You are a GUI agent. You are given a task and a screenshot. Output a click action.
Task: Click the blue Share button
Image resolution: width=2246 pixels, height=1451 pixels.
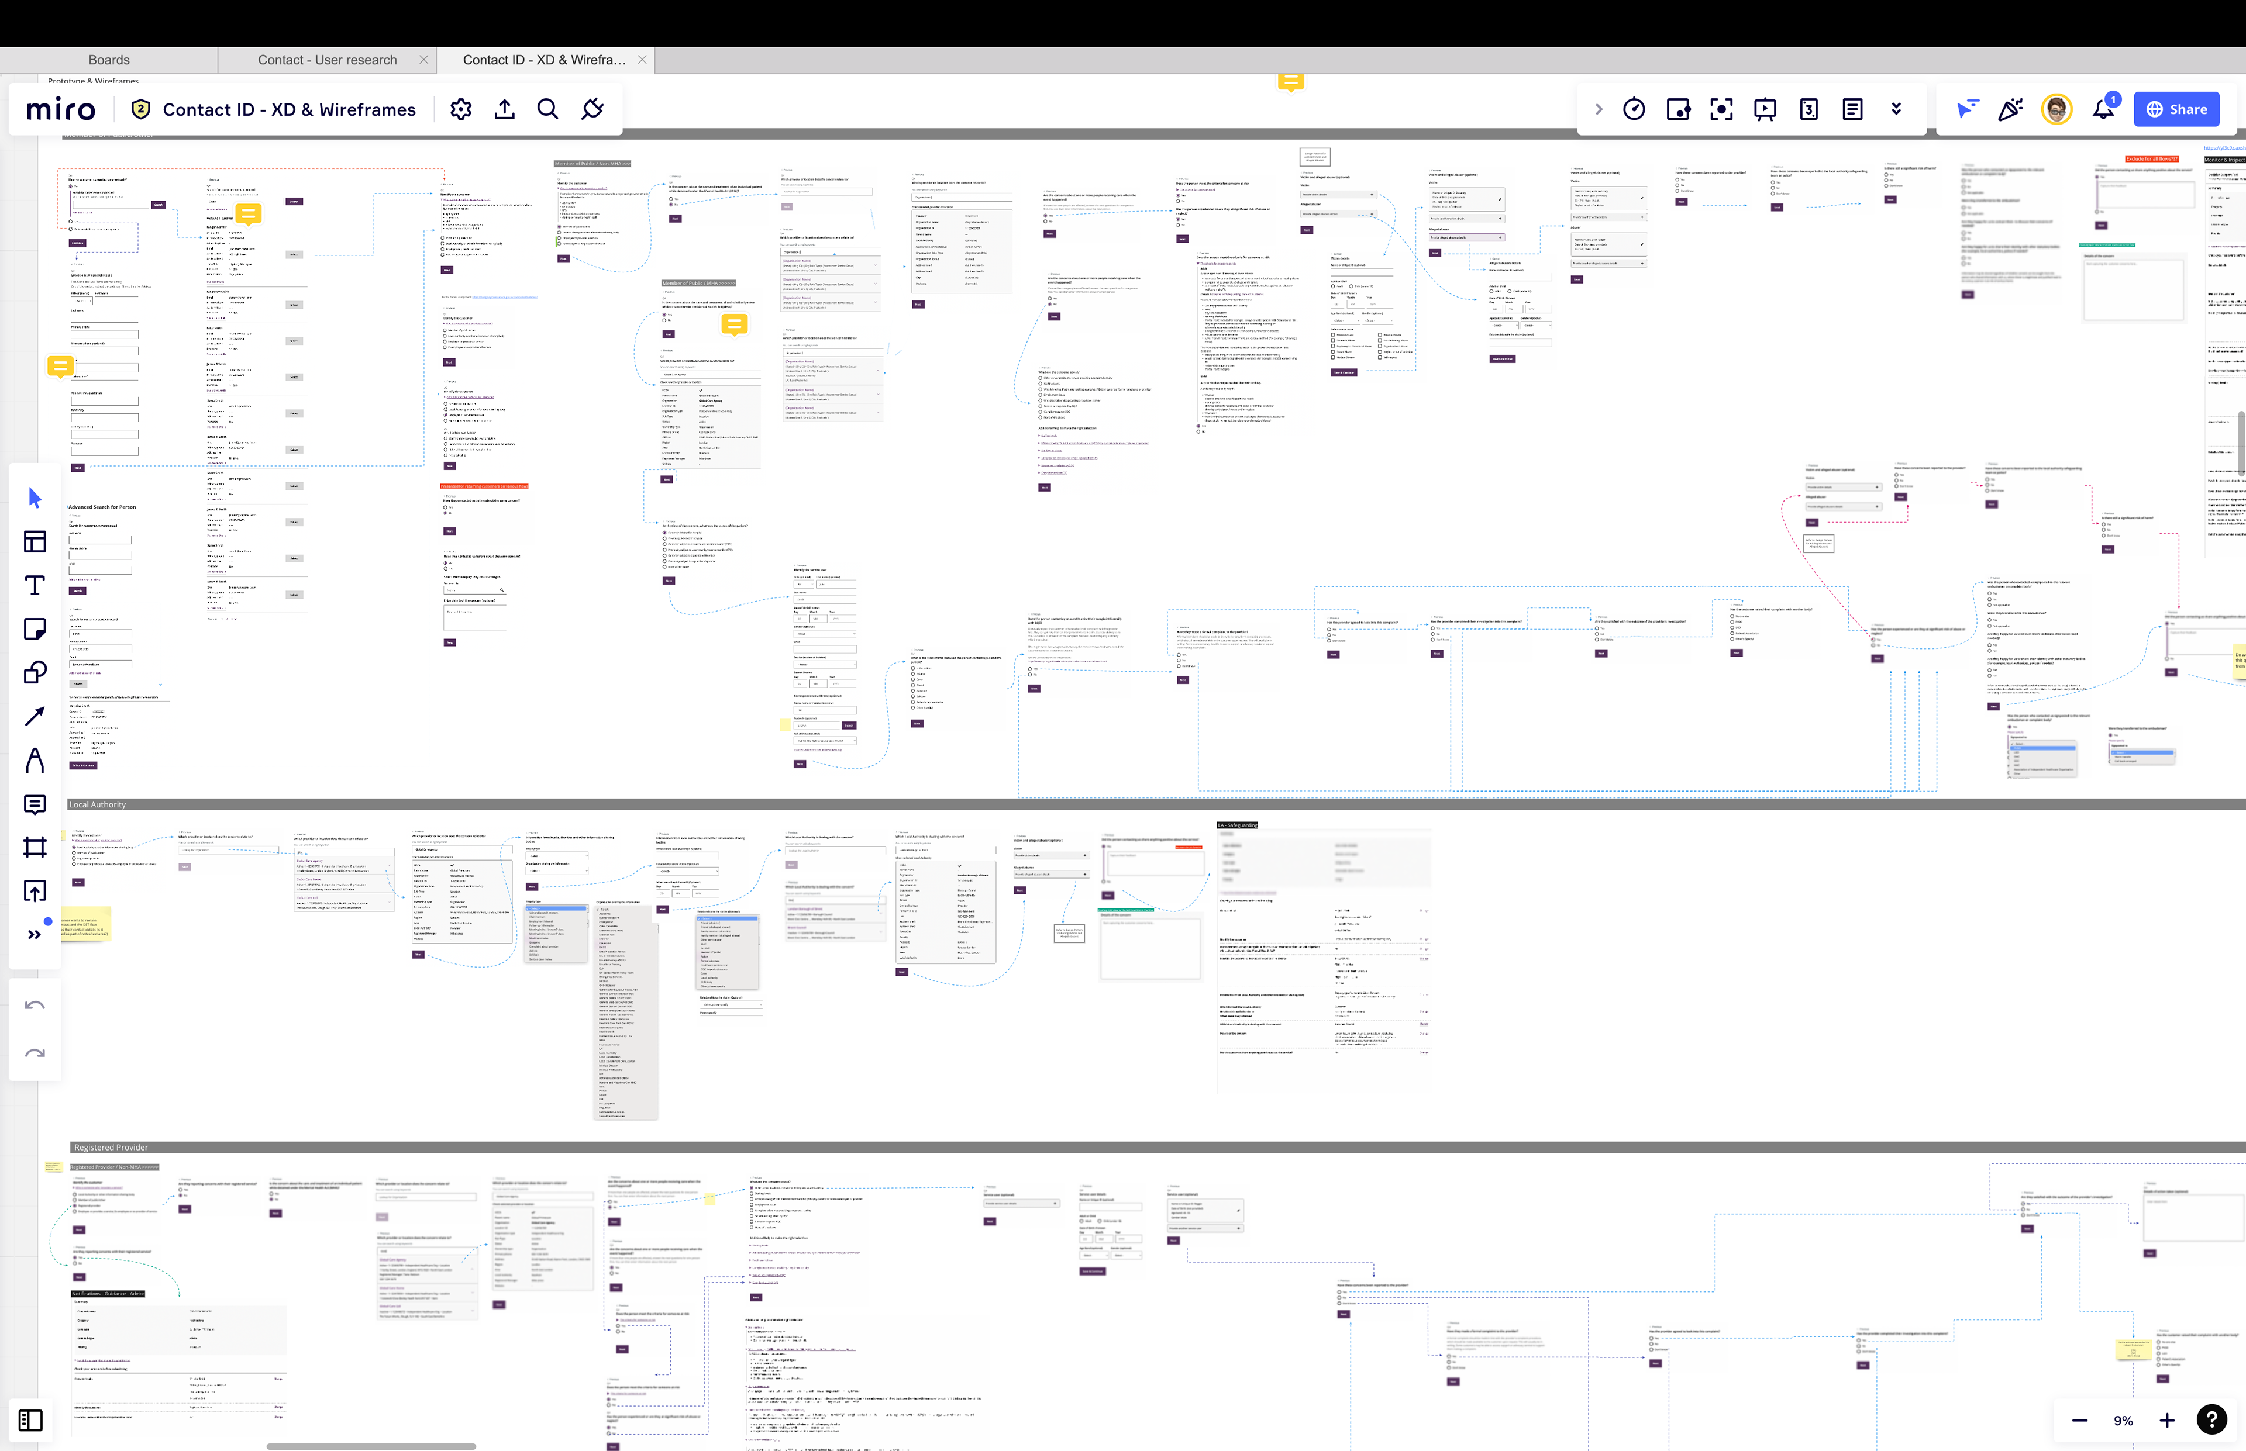2176,109
